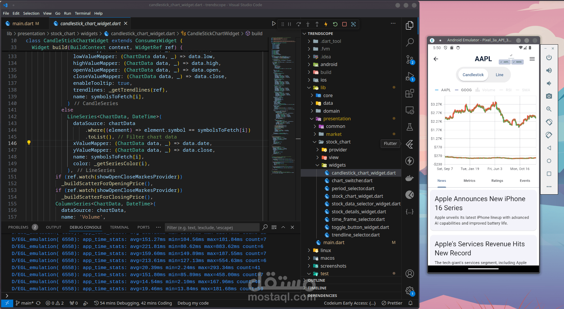Open the Accounts menu icon

(409, 274)
